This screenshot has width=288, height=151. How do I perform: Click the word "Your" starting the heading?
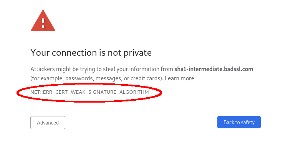(x=40, y=53)
